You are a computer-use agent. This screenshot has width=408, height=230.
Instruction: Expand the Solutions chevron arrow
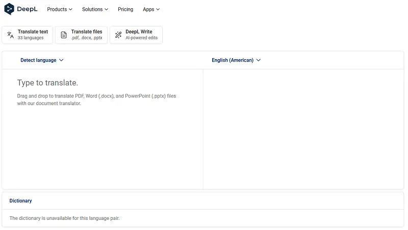pyautogui.click(x=106, y=9)
